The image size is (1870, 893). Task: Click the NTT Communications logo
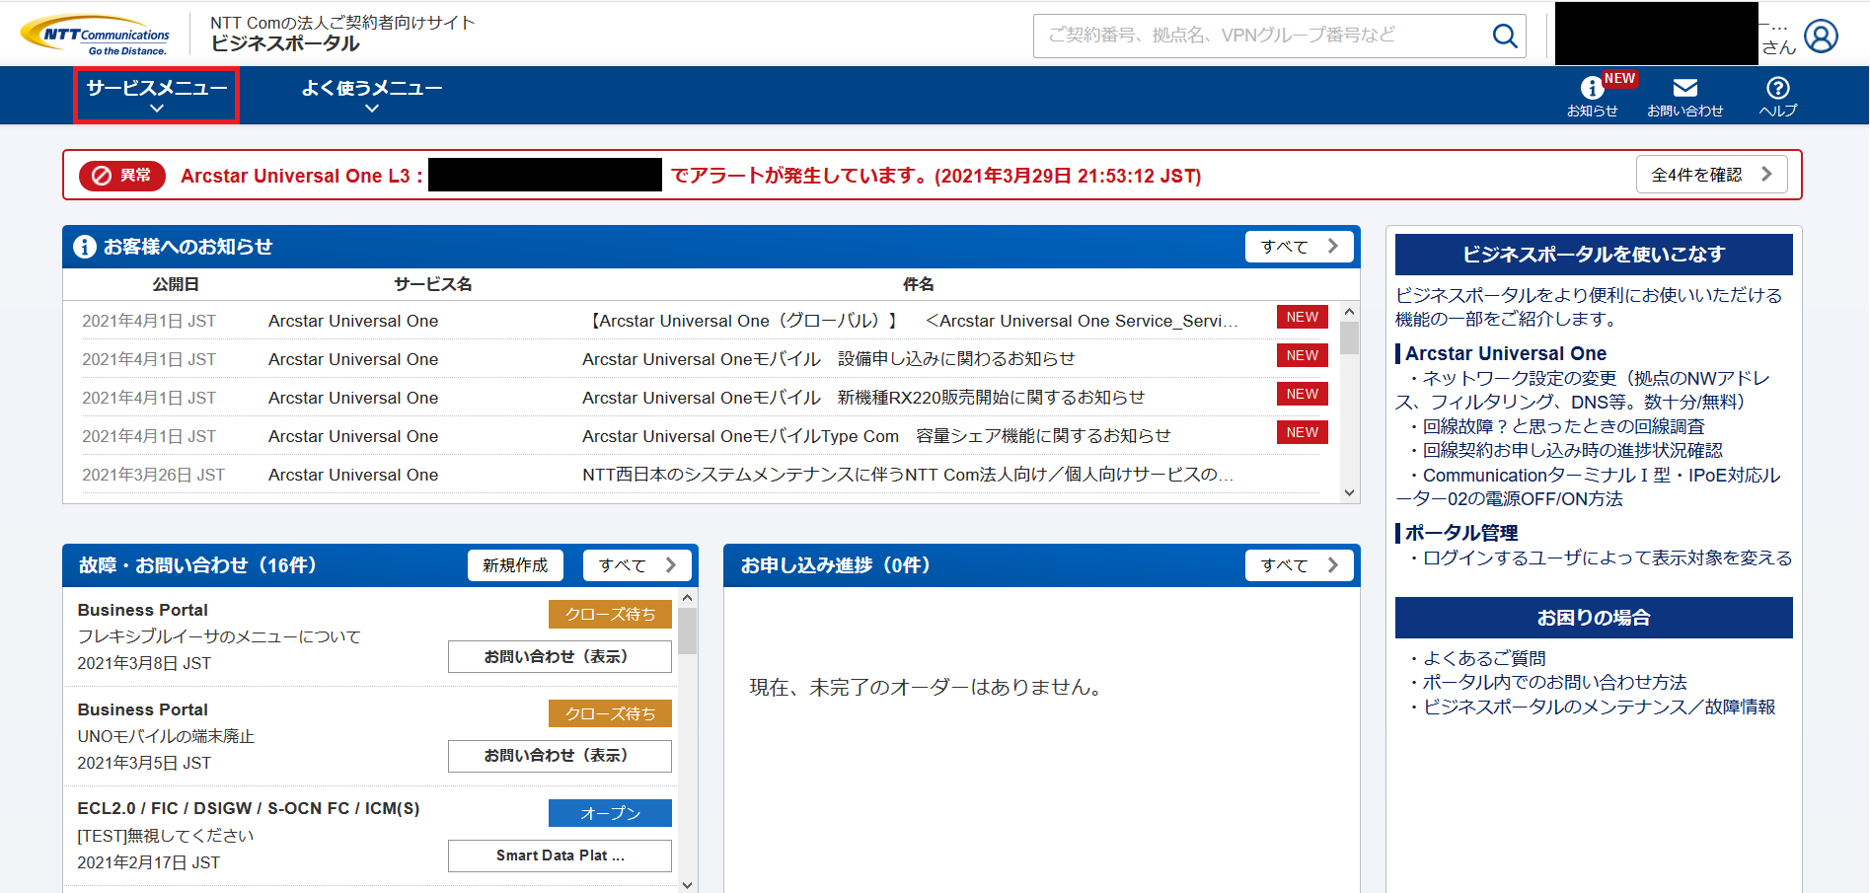pos(96,35)
